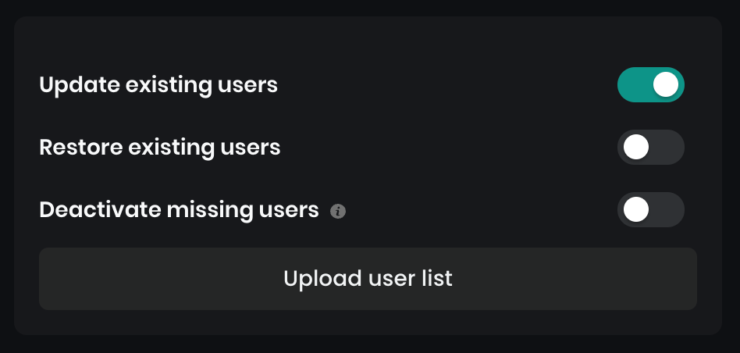Screen dimensions: 740x353
Task: Click the info icon beside Deactivate missing users
Action: coord(338,211)
